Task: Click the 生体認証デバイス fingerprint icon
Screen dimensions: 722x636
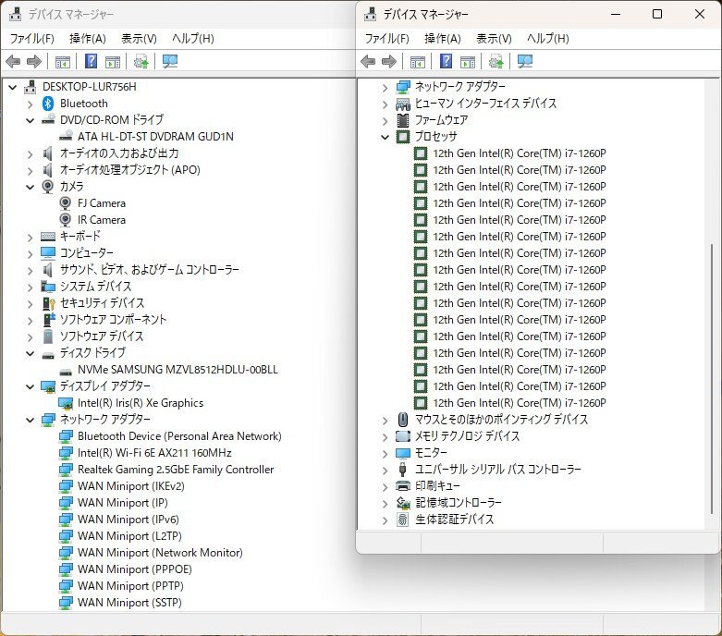Action: [403, 520]
